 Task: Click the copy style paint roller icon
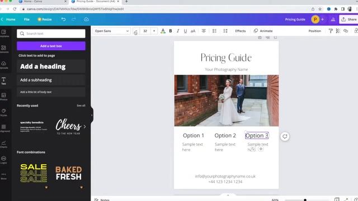click(x=331, y=31)
